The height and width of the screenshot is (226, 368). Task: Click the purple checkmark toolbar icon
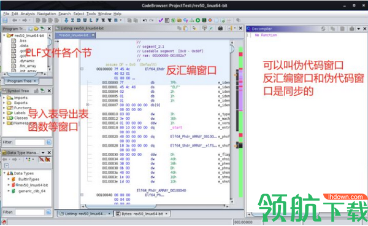coord(161,20)
